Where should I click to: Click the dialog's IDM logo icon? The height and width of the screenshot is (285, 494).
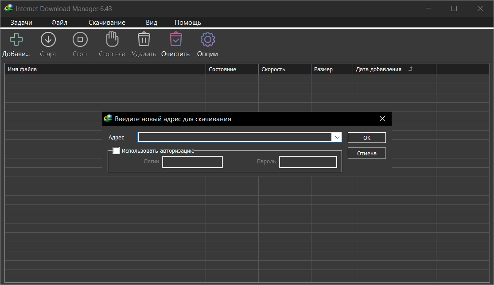(108, 119)
